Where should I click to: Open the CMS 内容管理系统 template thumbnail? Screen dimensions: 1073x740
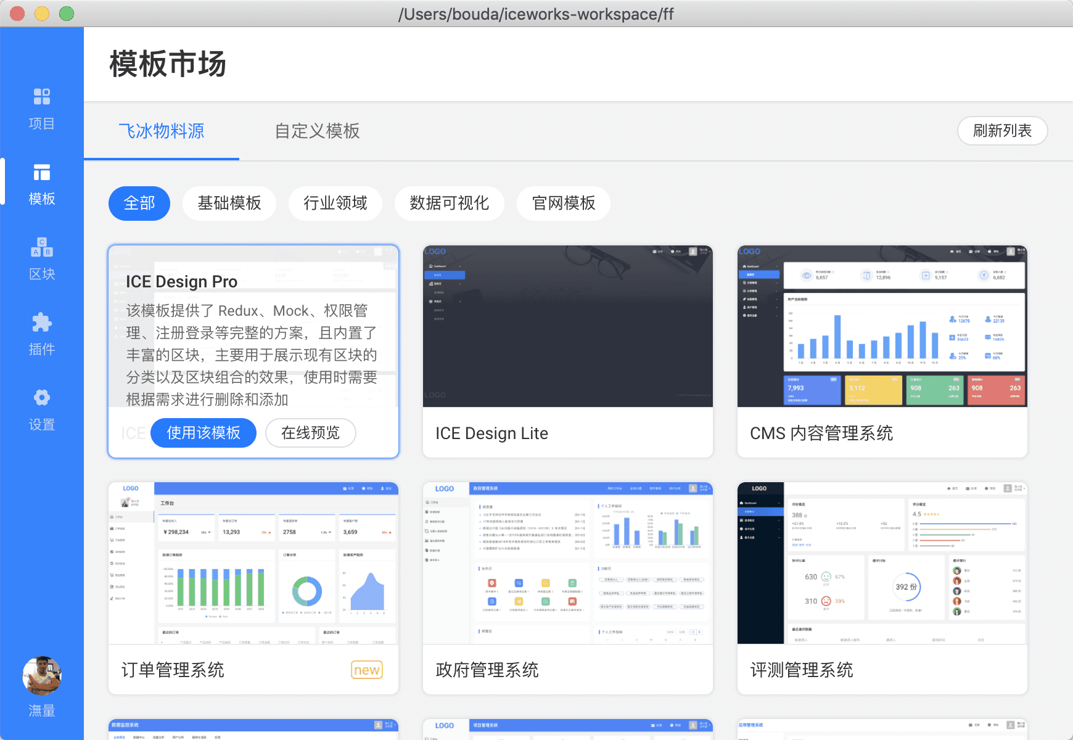882,326
